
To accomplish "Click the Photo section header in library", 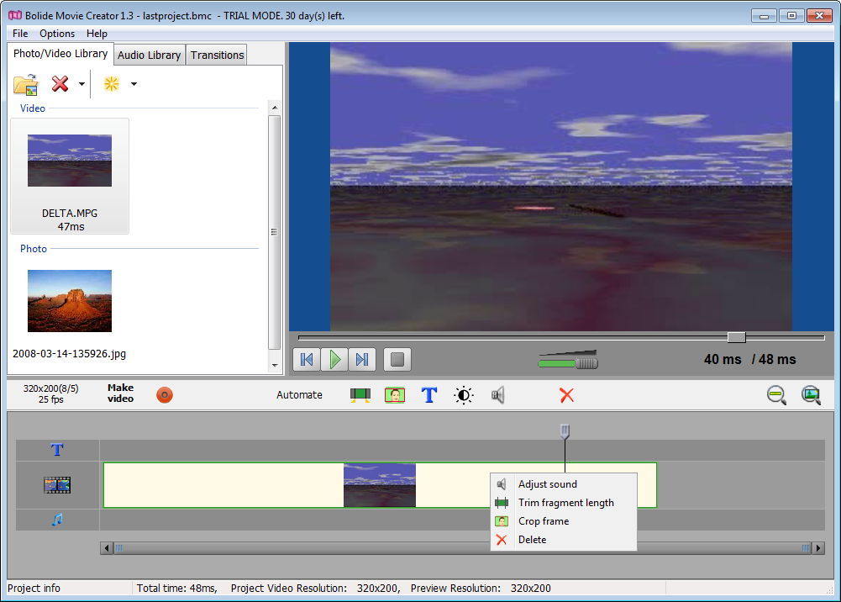I will click(34, 249).
